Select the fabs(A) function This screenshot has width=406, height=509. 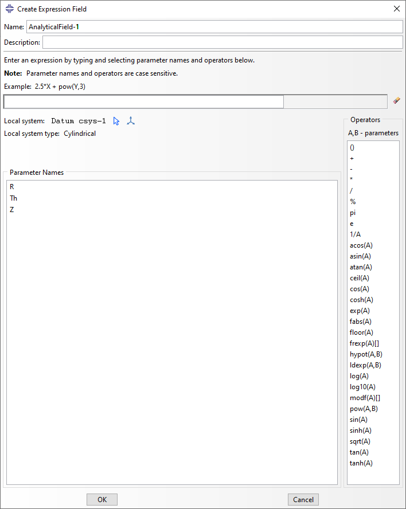tap(361, 322)
